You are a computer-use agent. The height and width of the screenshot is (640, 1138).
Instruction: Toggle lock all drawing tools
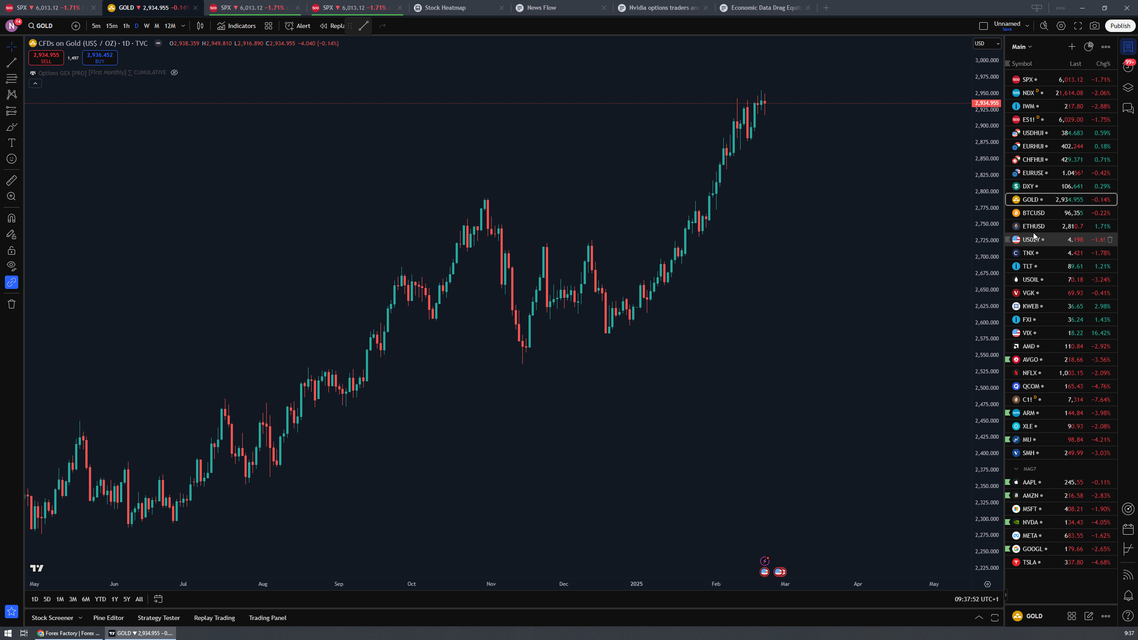pyautogui.click(x=12, y=250)
